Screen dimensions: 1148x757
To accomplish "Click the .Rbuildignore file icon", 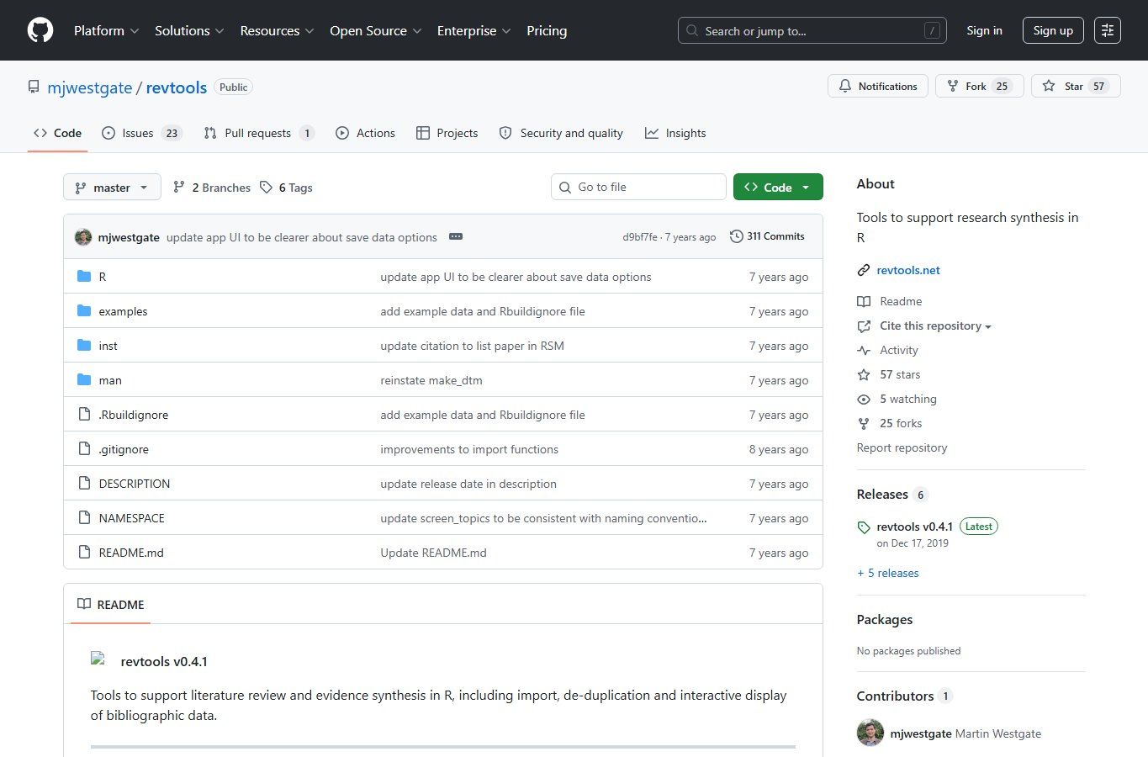I will pos(84,415).
